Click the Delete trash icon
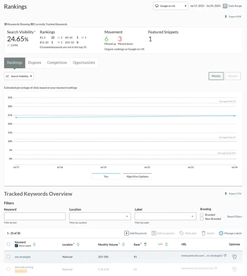This screenshot has height=276, width=247. coord(204,233)
